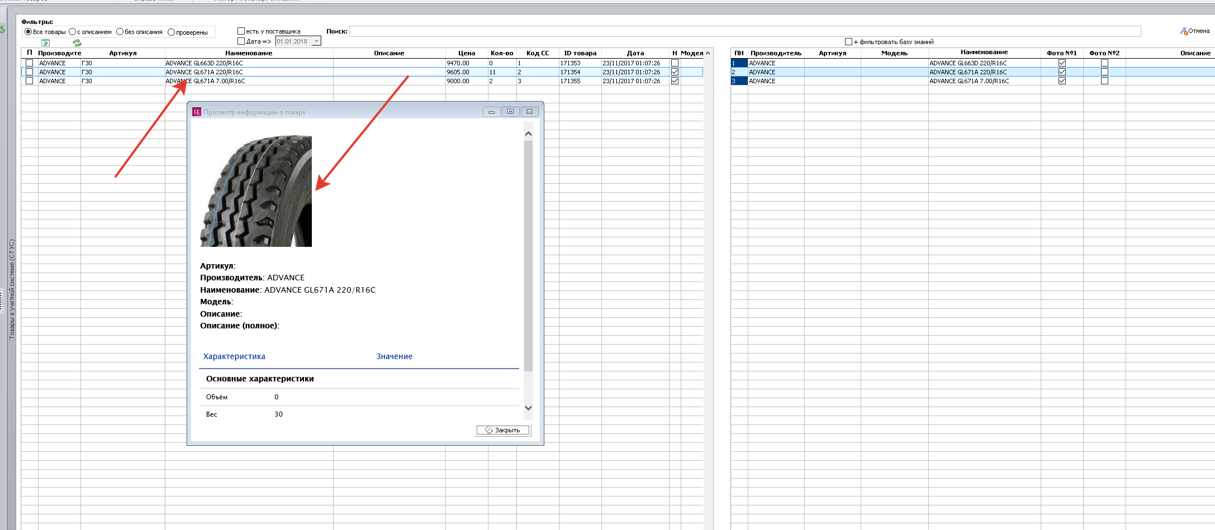Click price cell '9470.00'
Image resolution: width=1215 pixels, height=530 pixels.
tap(467, 63)
